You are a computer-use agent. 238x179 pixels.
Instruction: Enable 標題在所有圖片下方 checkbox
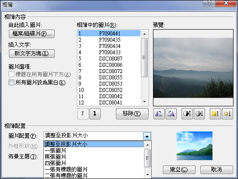11,74
